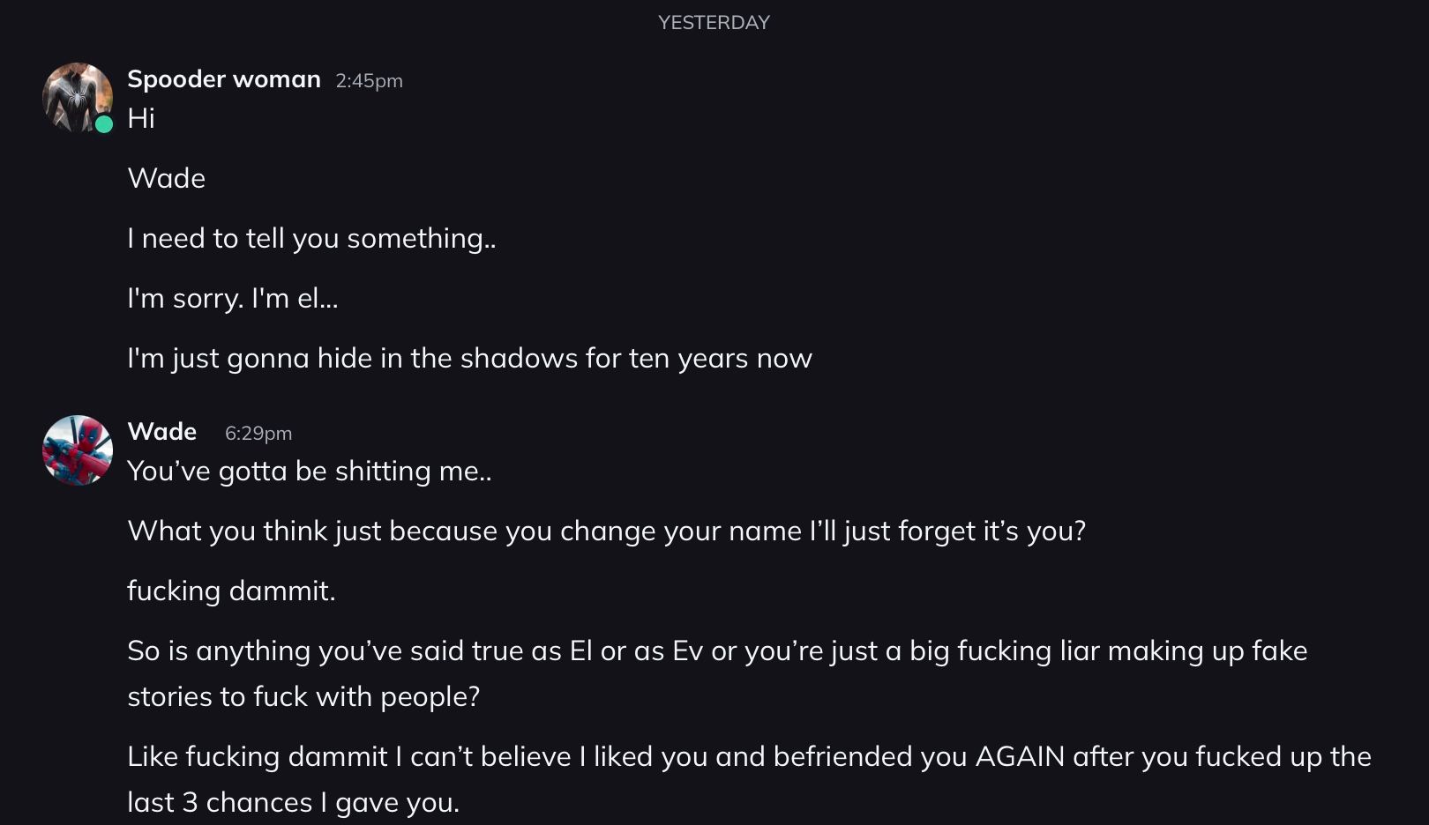Viewport: 1429px width, 825px height.
Task: Click the 2:45pm message timestamp
Action: (x=369, y=81)
